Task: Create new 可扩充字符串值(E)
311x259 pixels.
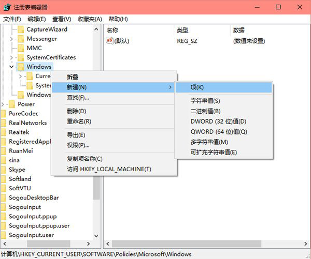Action: tap(224, 153)
